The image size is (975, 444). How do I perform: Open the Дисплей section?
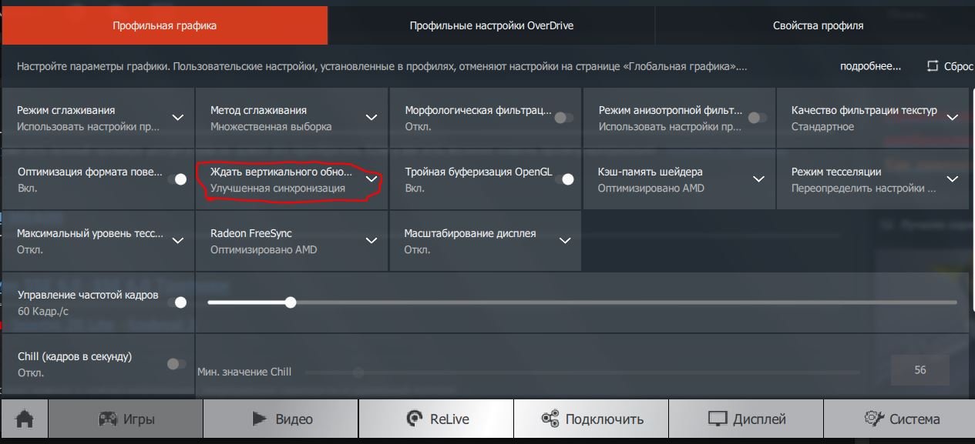point(747,419)
